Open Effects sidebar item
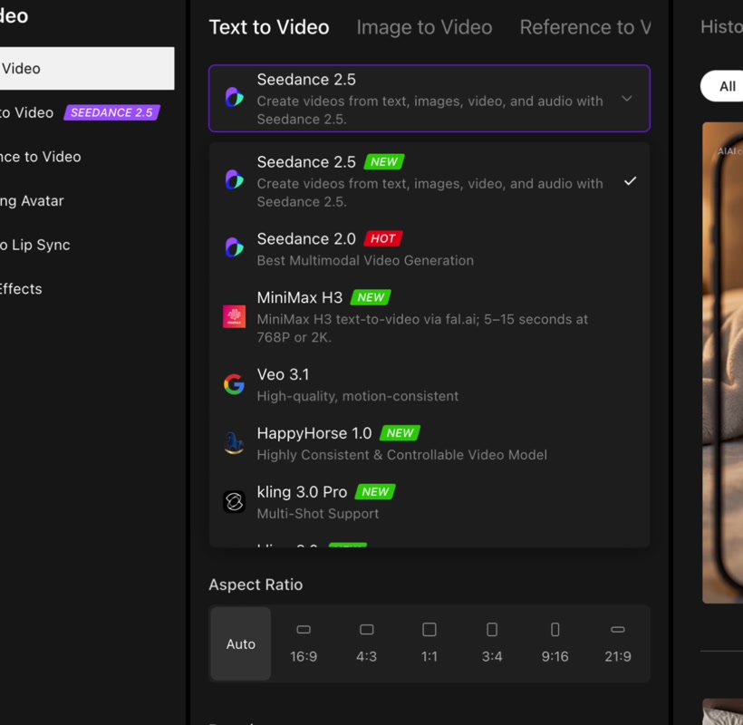Image resolution: width=743 pixels, height=725 pixels. [87, 288]
